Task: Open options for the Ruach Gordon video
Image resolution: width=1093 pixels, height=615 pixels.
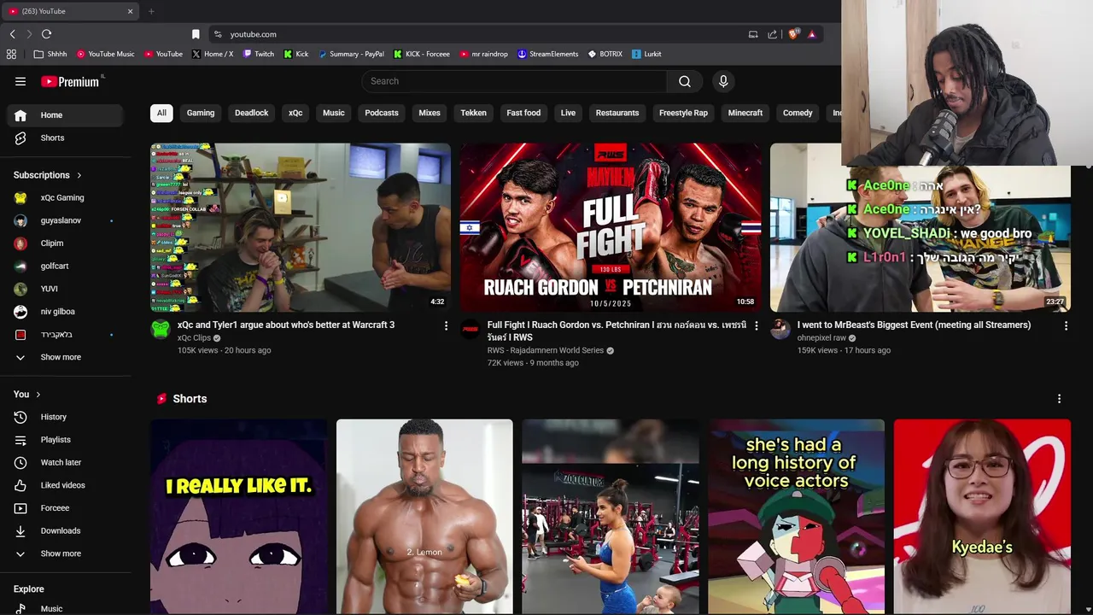Action: (x=756, y=325)
